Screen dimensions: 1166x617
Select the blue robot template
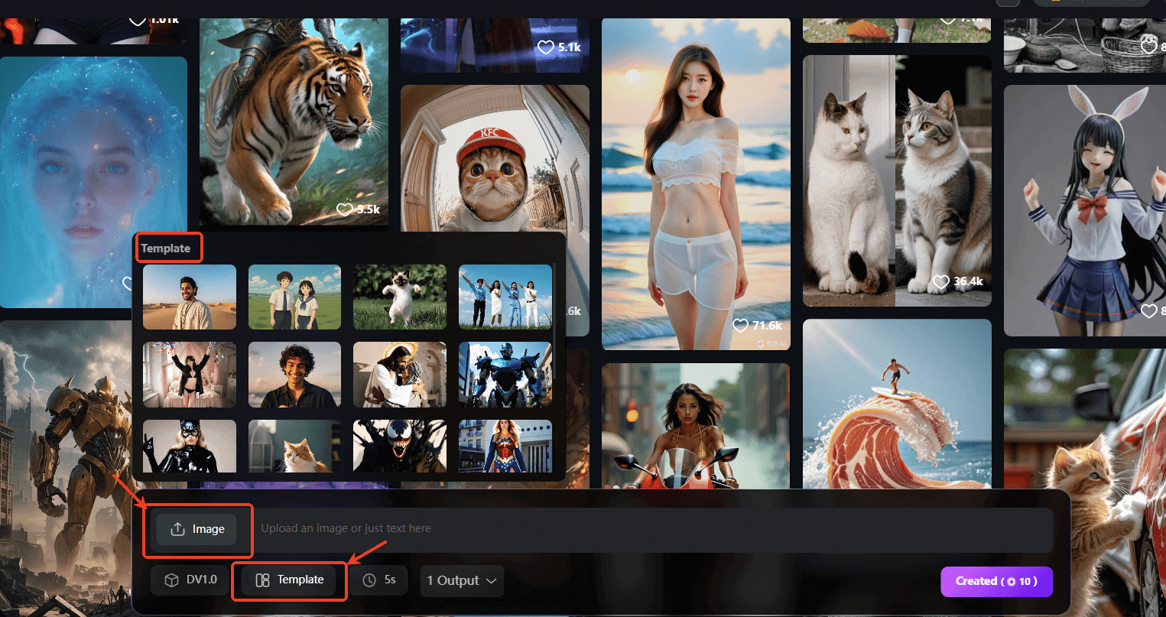[505, 375]
